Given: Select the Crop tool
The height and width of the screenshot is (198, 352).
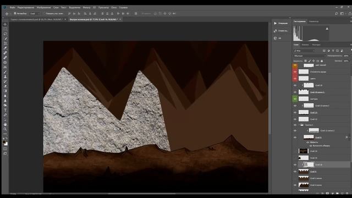Looking at the screenshot, I should click(x=5, y=43).
